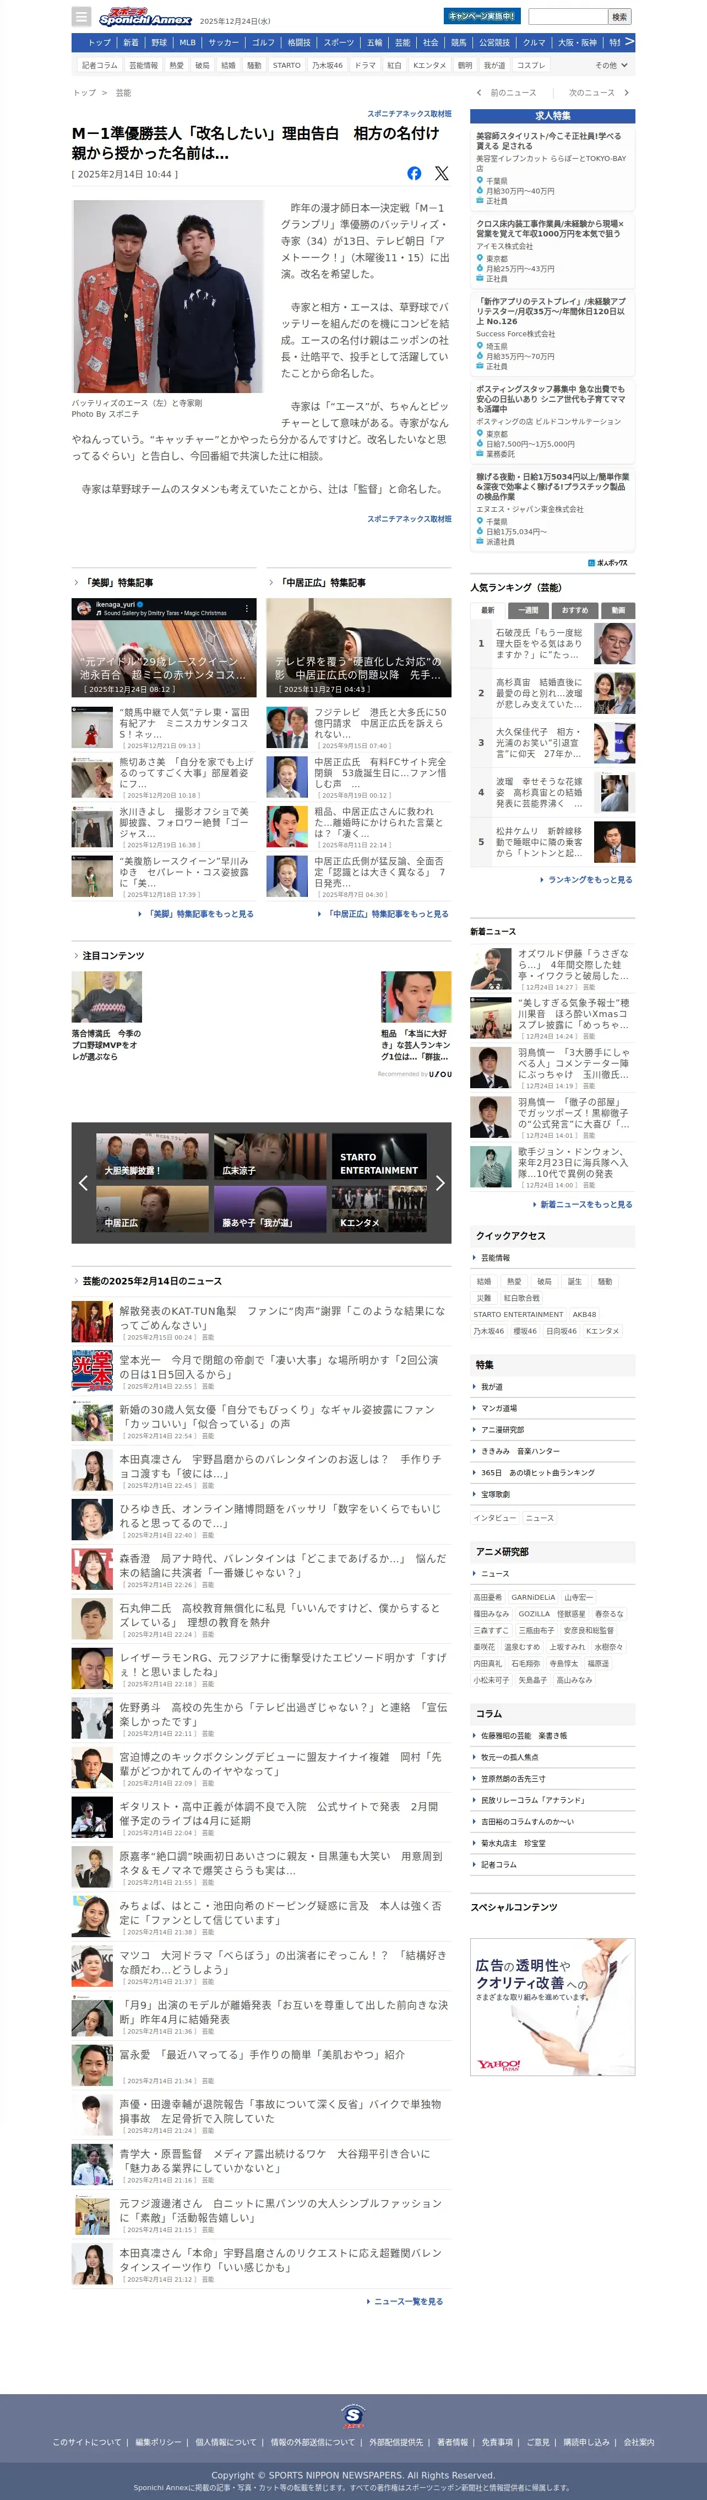The height and width of the screenshot is (2500, 707).
Task: Click GARNiDELiA tag in アニメ研究部
Action: pyautogui.click(x=534, y=1596)
